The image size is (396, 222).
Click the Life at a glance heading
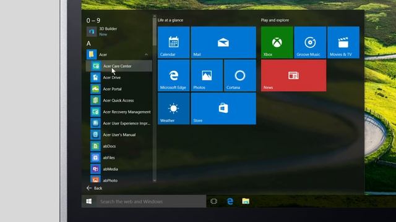[x=171, y=20]
